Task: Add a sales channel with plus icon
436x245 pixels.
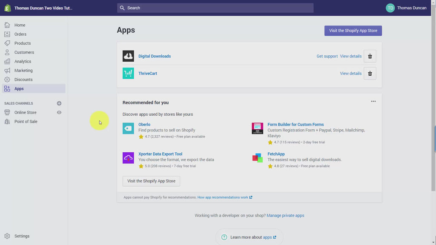Action: click(59, 103)
